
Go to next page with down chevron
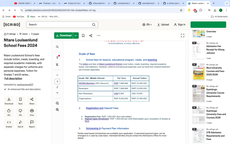pos(57,93)
